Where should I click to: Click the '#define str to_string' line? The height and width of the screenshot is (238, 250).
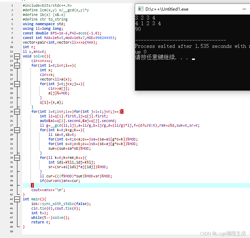pos(45,20)
